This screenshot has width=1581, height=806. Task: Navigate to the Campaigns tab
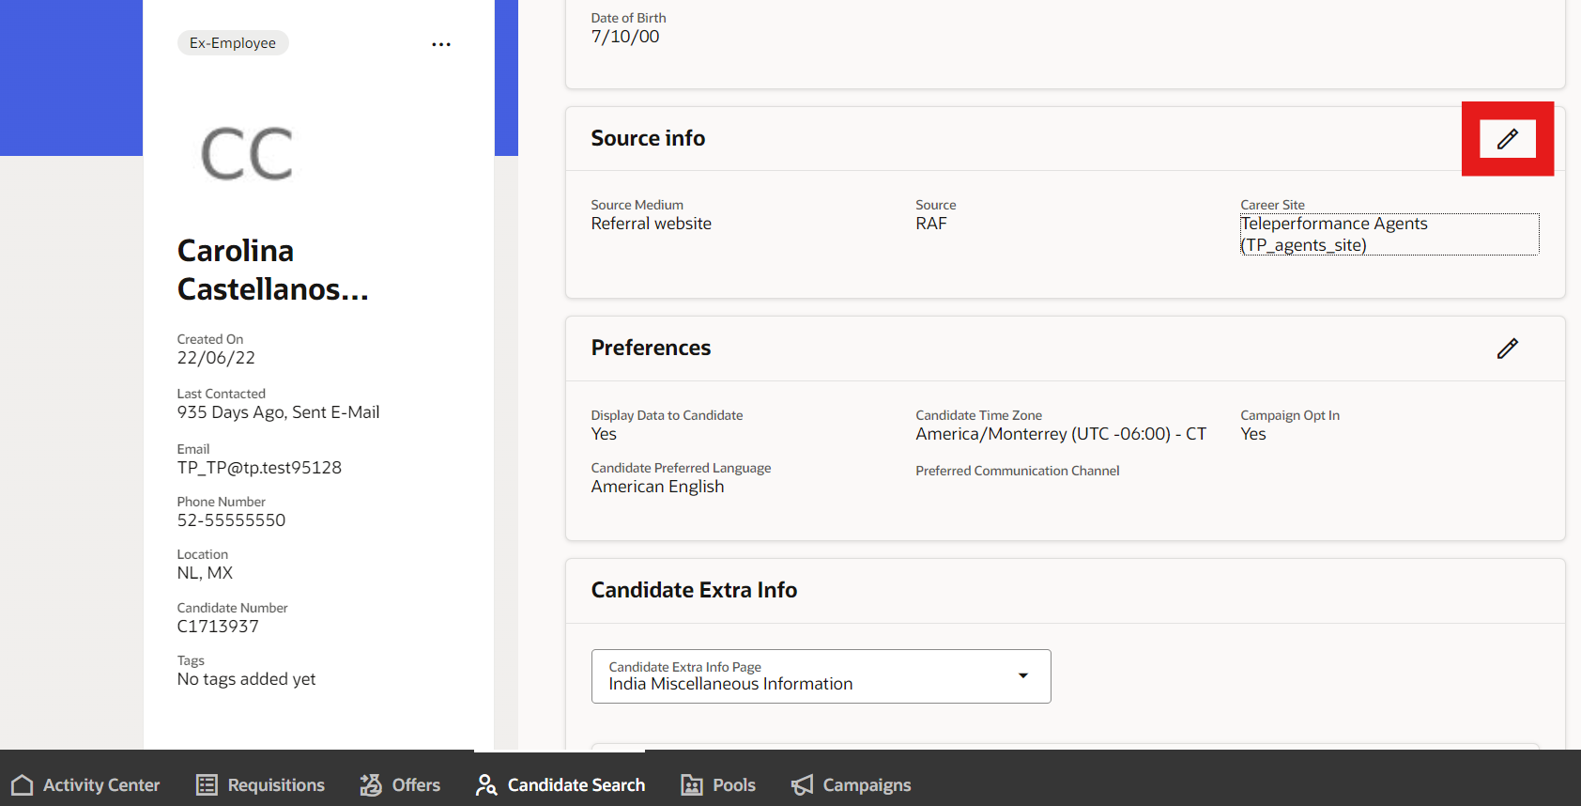pyautogui.click(x=851, y=784)
